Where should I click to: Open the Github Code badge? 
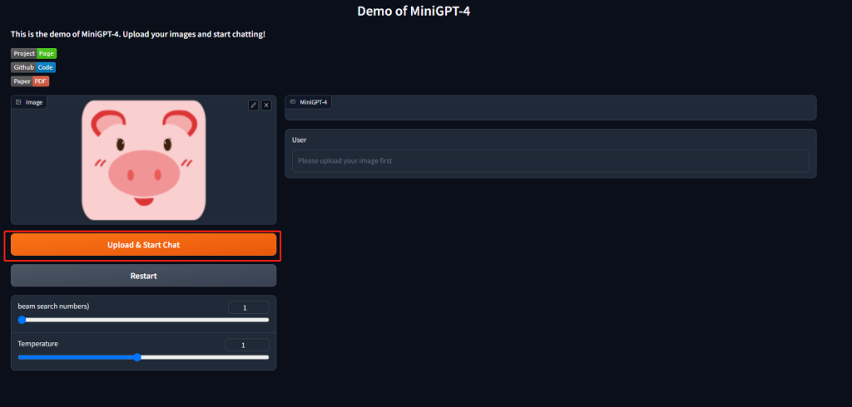(x=33, y=67)
